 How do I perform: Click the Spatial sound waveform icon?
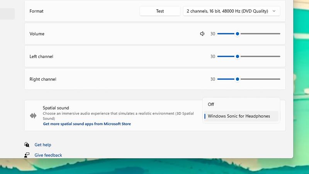point(33,116)
